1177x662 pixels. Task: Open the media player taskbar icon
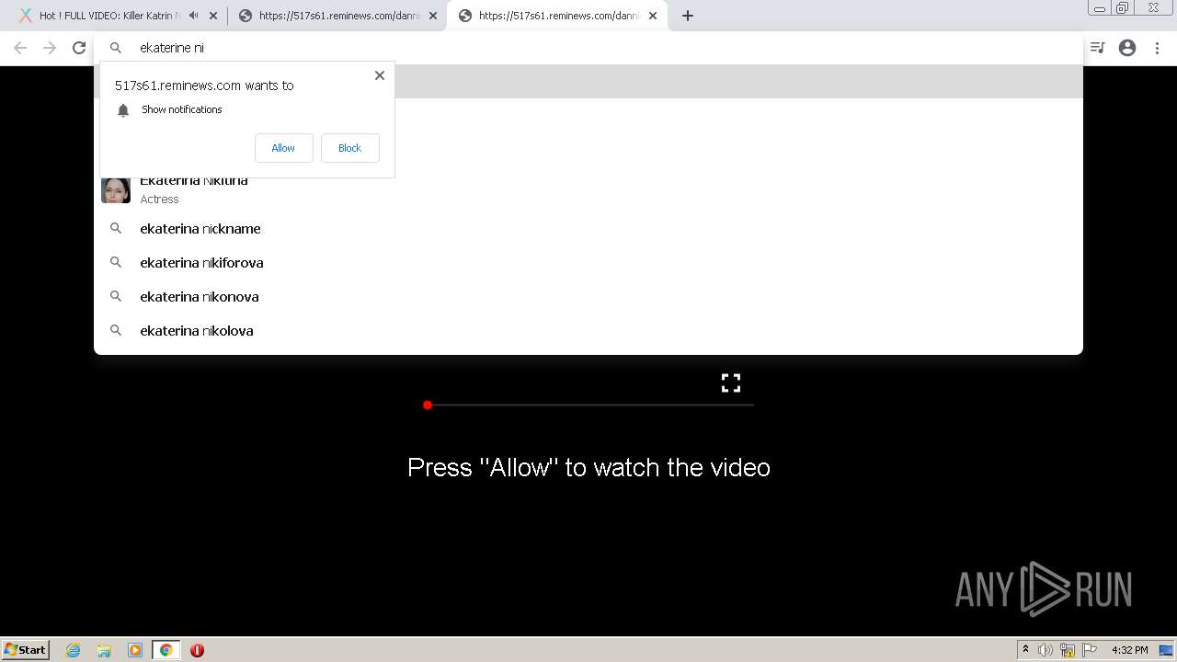(x=135, y=650)
